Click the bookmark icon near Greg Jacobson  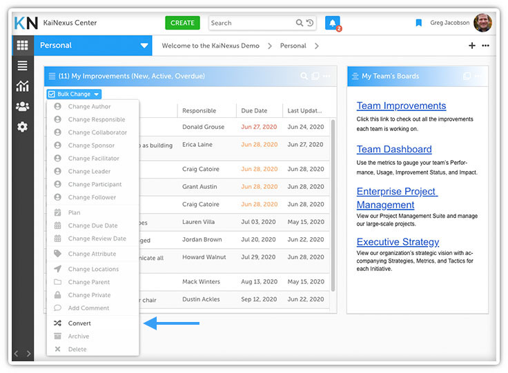[418, 23]
